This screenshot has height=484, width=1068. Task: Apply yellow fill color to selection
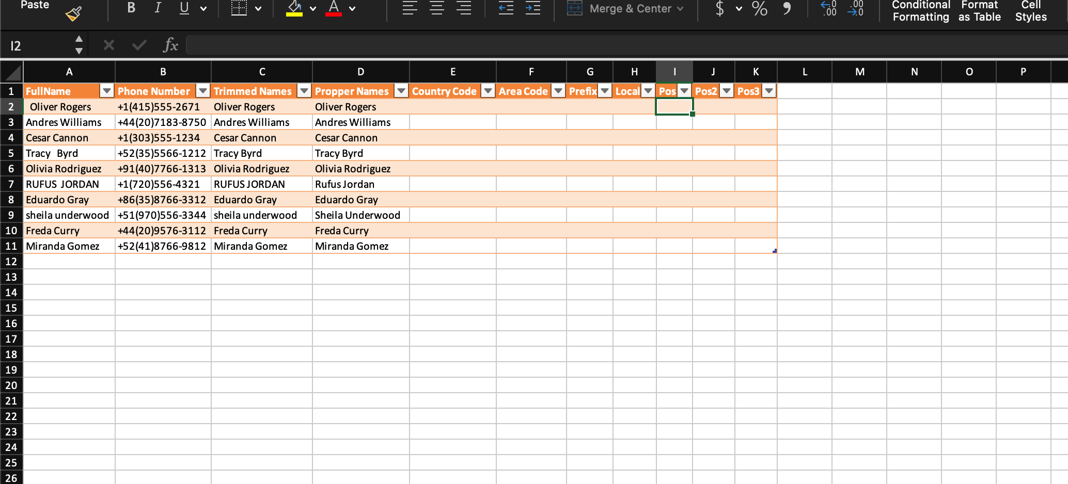coord(293,8)
